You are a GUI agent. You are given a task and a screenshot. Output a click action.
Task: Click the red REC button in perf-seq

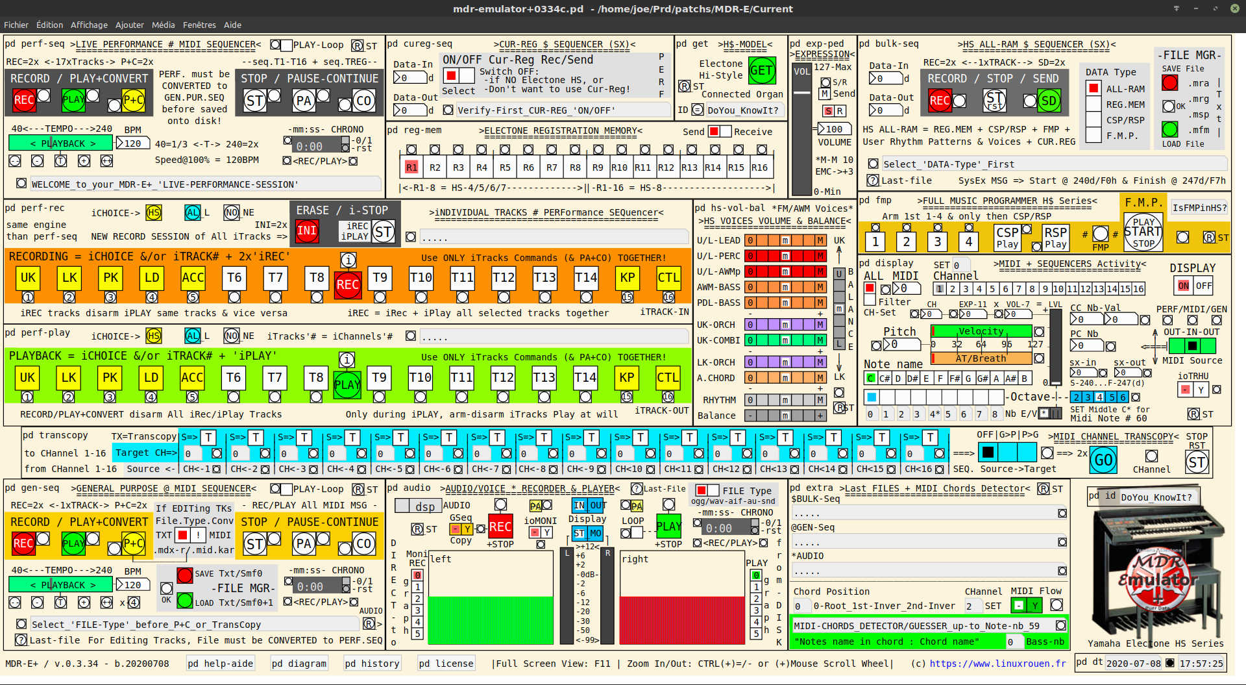pyautogui.click(x=24, y=100)
